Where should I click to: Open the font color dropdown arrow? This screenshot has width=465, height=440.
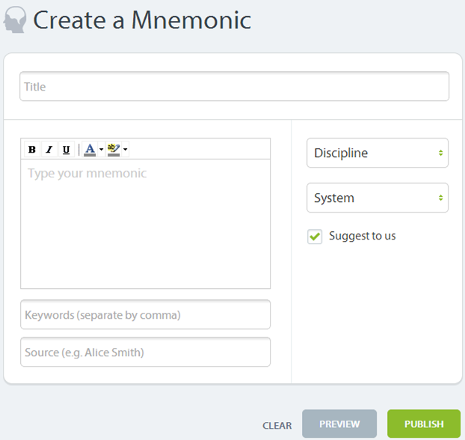[x=102, y=150]
